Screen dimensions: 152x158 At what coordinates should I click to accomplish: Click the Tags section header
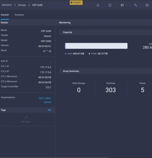point(28,110)
